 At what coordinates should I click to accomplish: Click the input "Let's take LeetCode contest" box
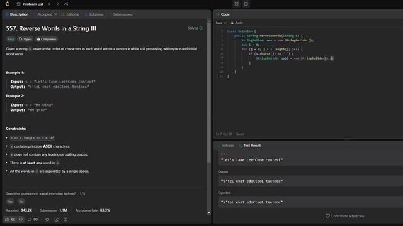pyautogui.click(x=310, y=158)
